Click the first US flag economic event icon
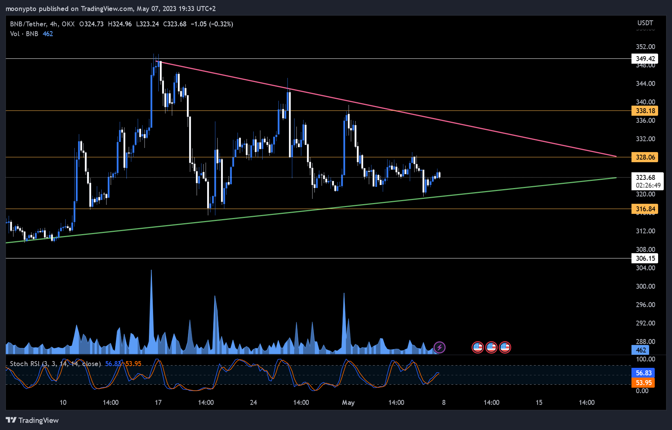Viewport: 672px width, 430px height. [x=477, y=347]
